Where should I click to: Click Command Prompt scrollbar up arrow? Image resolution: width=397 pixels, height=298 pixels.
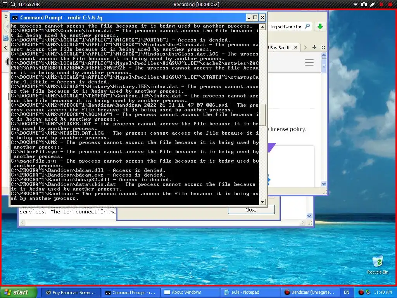262,27
